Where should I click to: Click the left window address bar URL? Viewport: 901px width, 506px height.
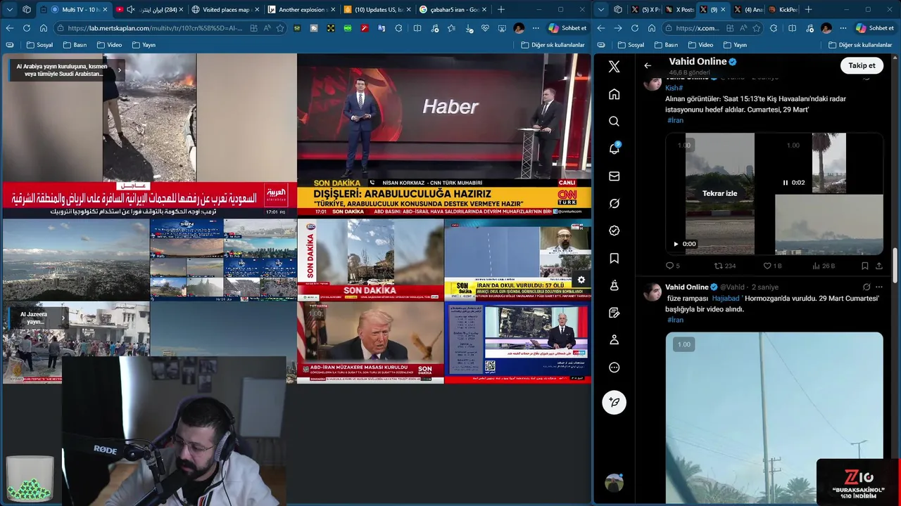pos(156,28)
